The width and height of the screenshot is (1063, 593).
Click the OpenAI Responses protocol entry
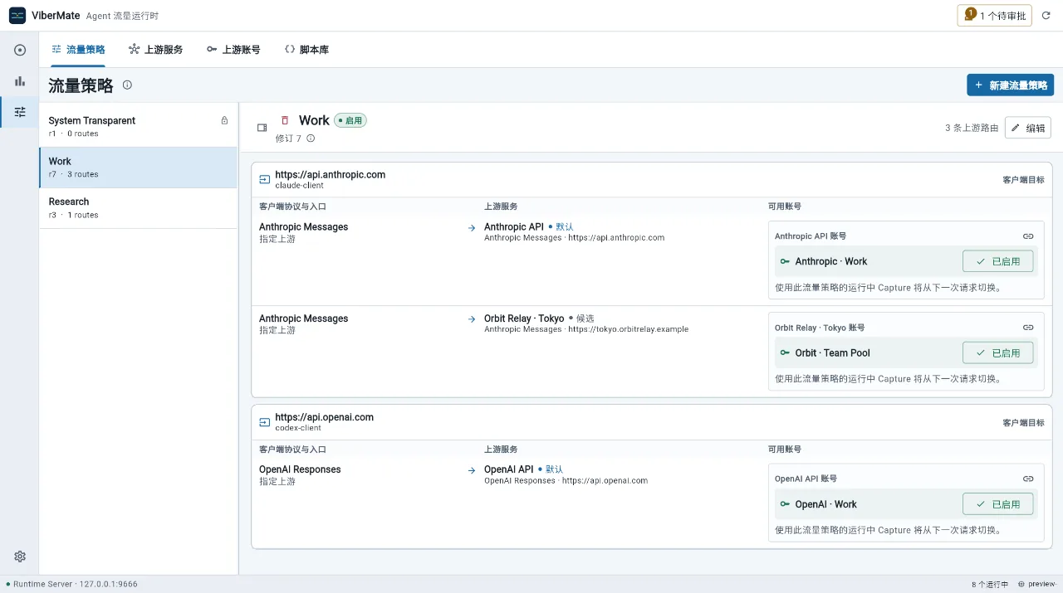[x=300, y=469]
